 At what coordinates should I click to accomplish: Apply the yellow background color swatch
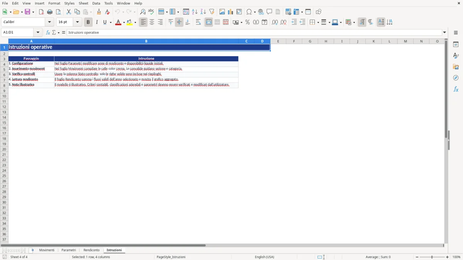(130, 22)
